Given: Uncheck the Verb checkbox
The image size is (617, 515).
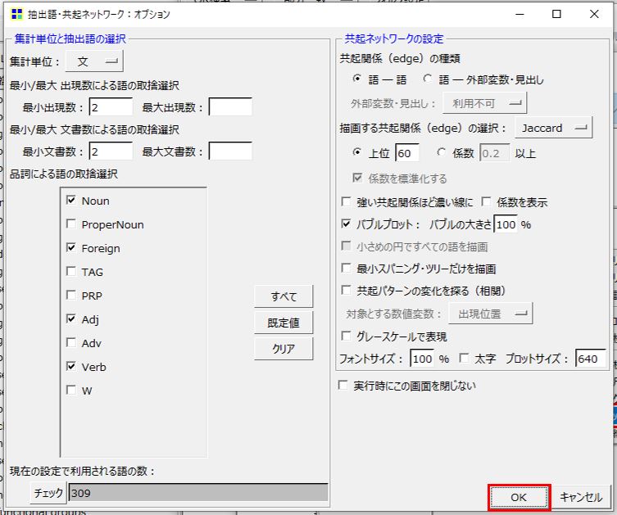Looking at the screenshot, I should click(70, 367).
